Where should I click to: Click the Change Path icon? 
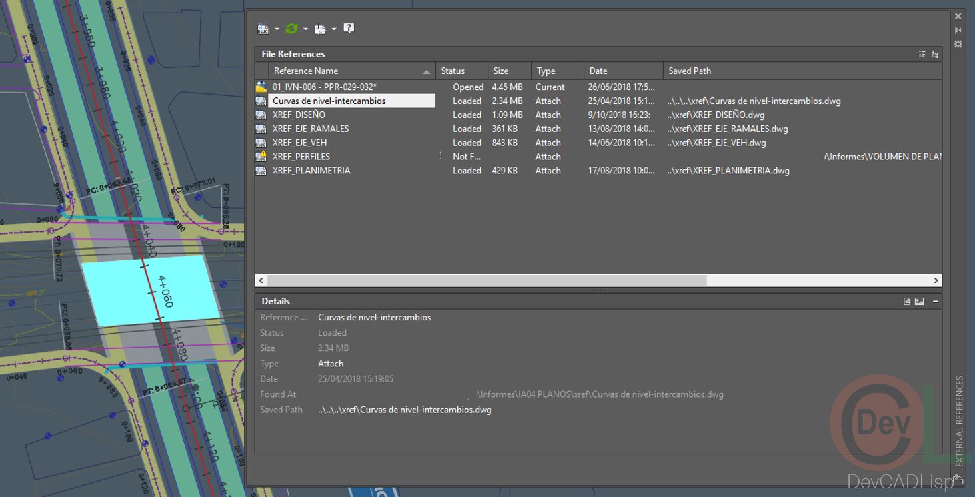[320, 29]
